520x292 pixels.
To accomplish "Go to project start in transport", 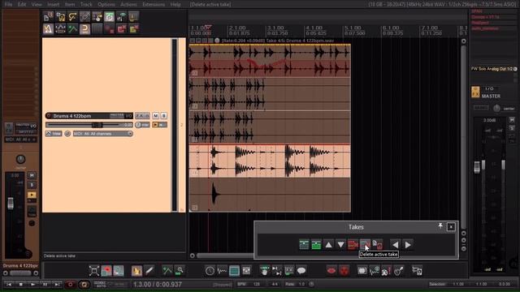I will (x=9, y=284).
